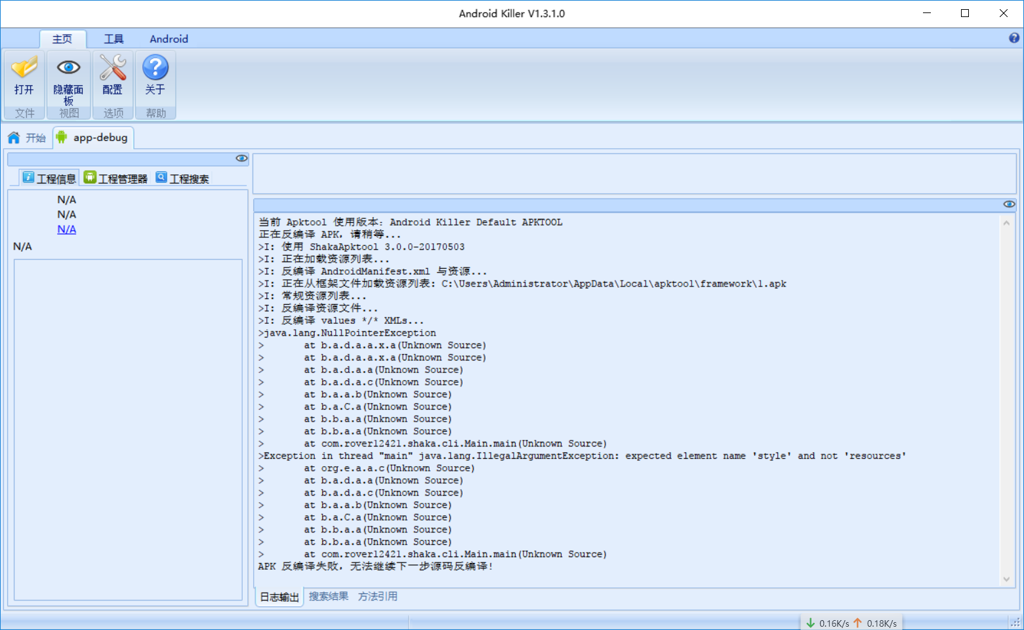Click the green Android icon on app-debug tab
Image resolution: width=1024 pixels, height=630 pixels.
click(x=62, y=137)
